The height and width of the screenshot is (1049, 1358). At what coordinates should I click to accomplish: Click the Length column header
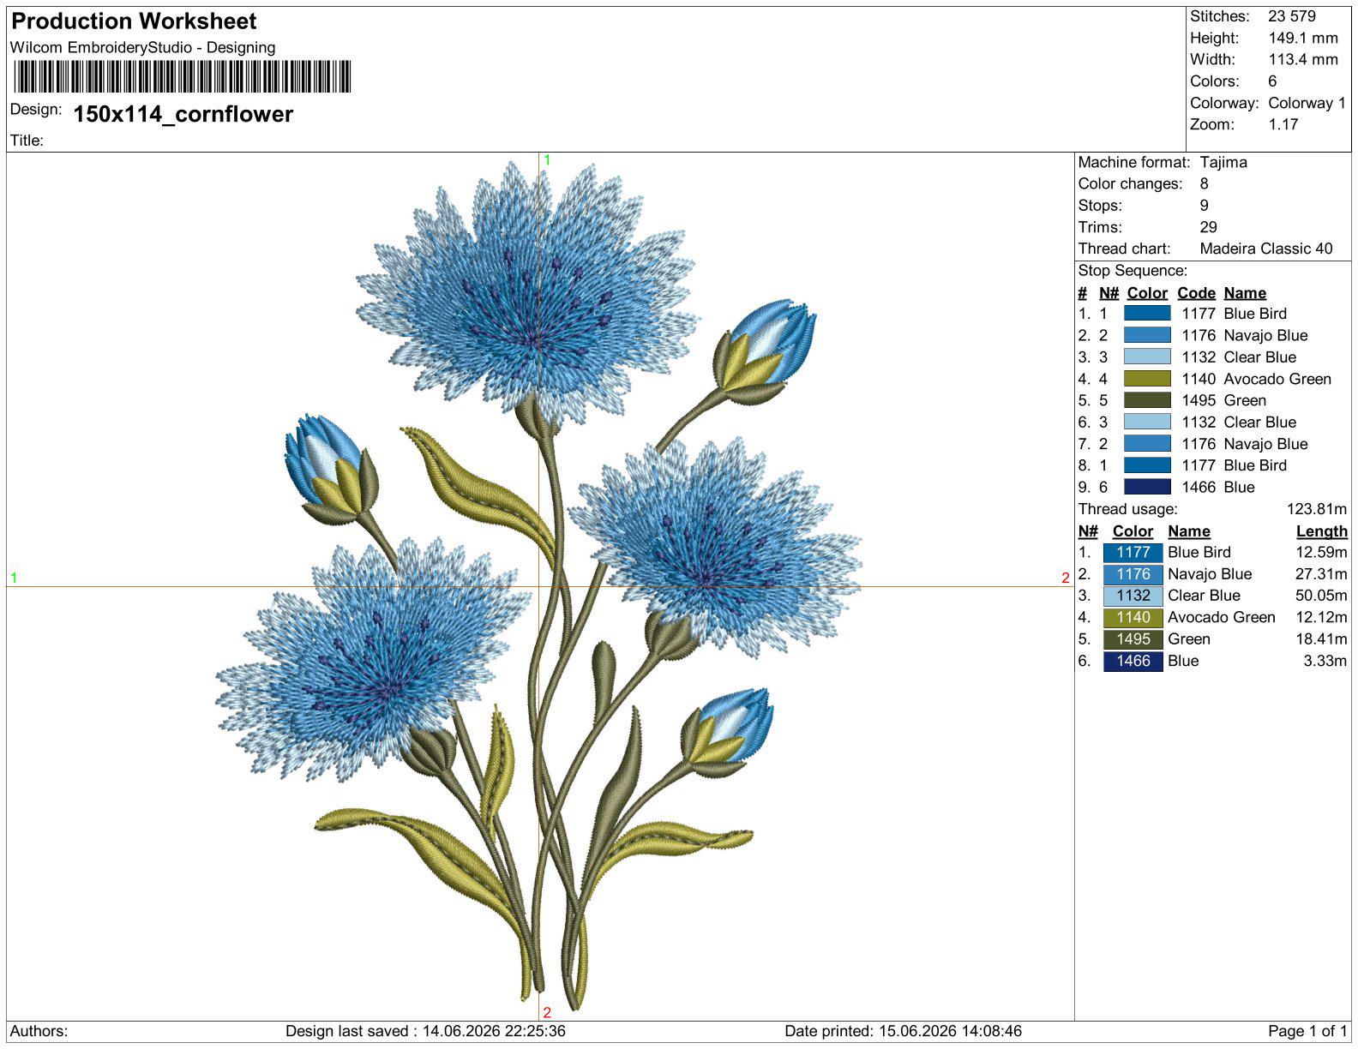tap(1321, 531)
